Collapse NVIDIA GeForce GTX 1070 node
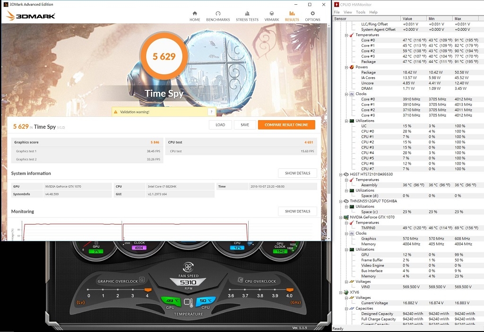The height and width of the screenshot is (332, 484). pyautogui.click(x=341, y=218)
